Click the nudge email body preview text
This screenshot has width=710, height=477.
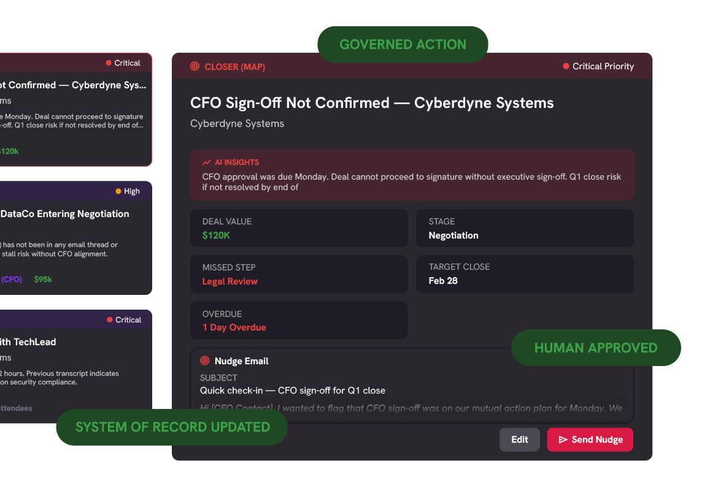coord(411,408)
